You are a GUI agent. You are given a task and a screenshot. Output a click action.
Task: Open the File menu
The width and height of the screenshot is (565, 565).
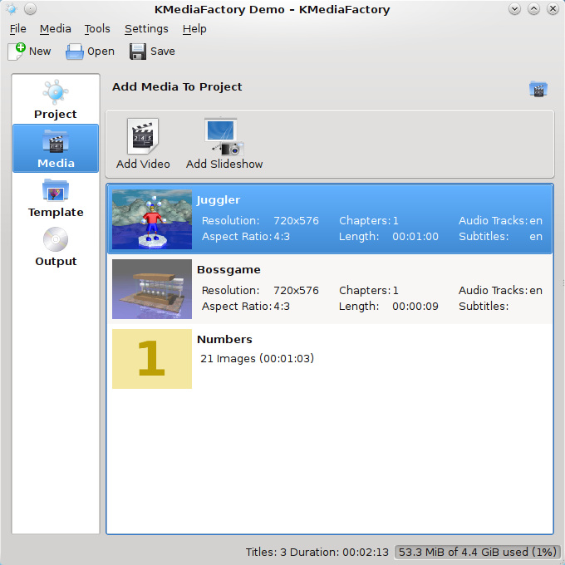coord(18,29)
